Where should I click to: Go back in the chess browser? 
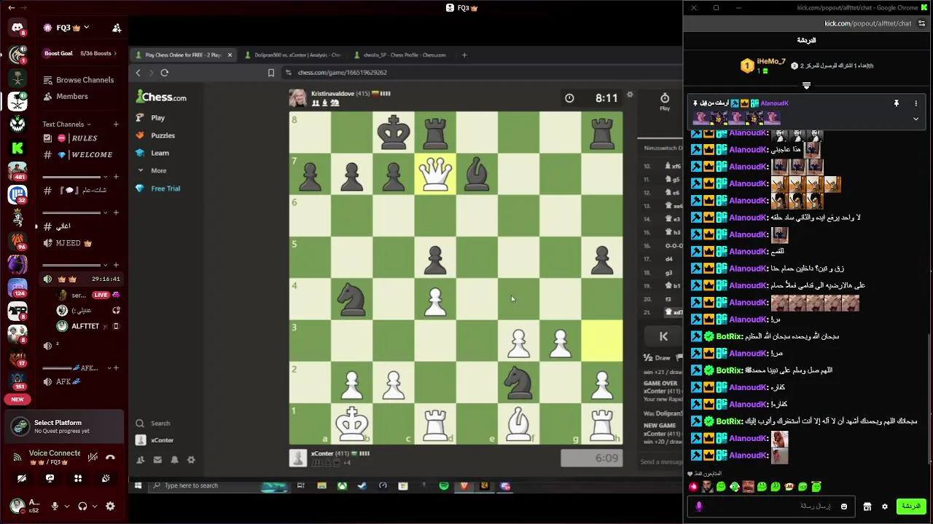[x=138, y=73]
